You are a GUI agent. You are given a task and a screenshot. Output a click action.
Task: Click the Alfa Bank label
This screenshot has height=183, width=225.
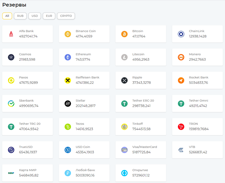pos(26,31)
